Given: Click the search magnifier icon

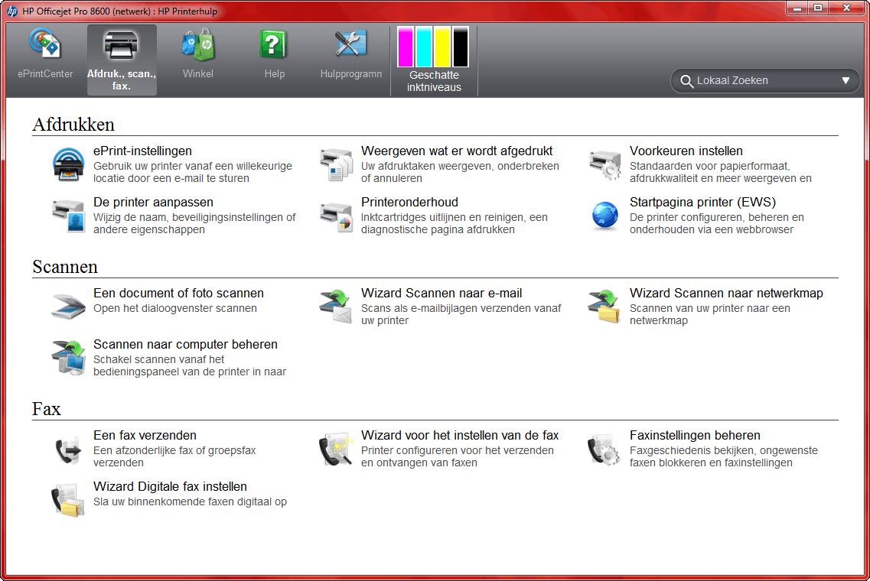Looking at the screenshot, I should (x=686, y=81).
